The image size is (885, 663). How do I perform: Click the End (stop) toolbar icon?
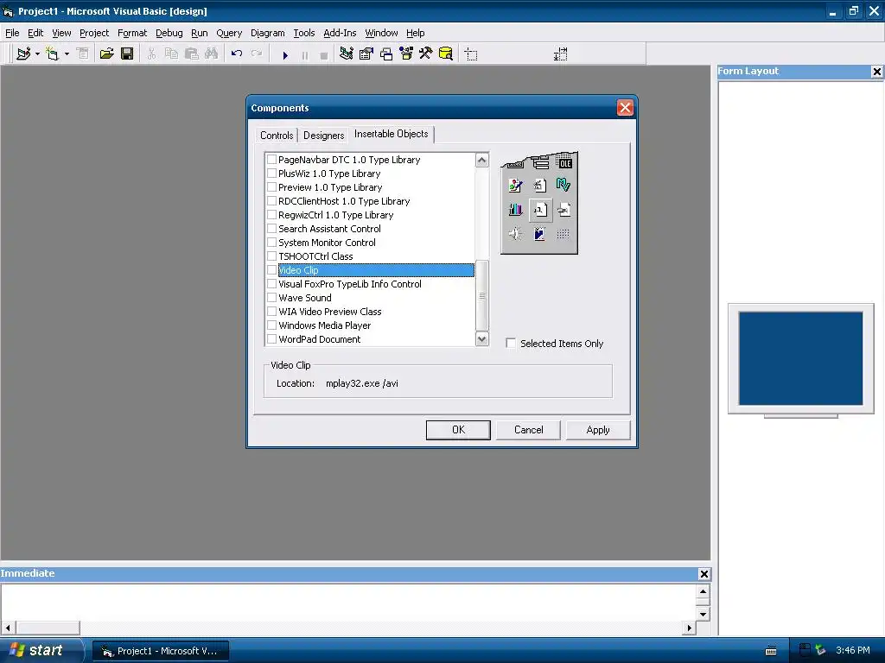[324, 55]
